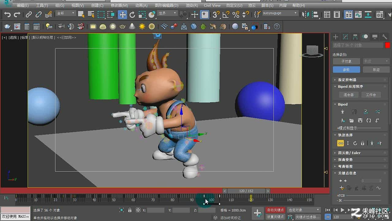Click the Undo arrow icon

coord(7,14)
